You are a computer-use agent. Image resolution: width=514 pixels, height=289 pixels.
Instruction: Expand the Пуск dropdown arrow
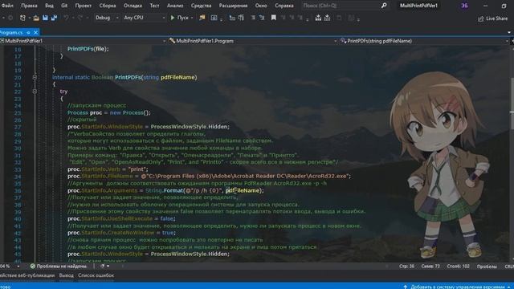[x=192, y=18]
